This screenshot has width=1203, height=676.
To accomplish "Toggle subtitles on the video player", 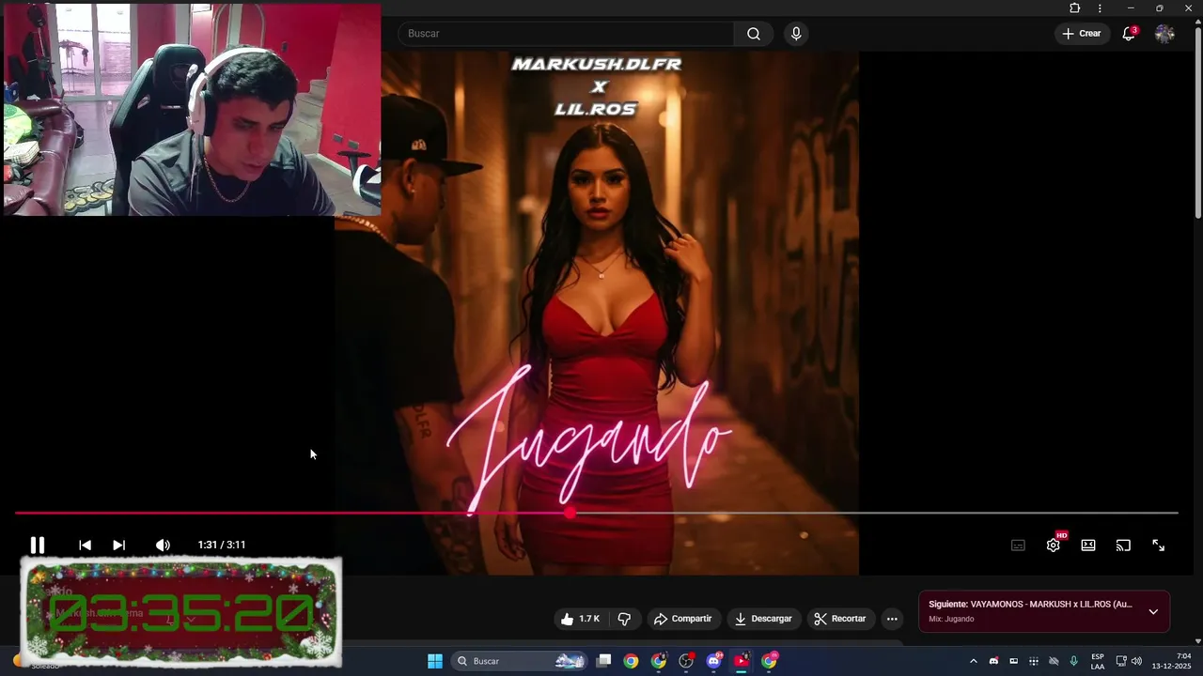I will [x=1018, y=545].
